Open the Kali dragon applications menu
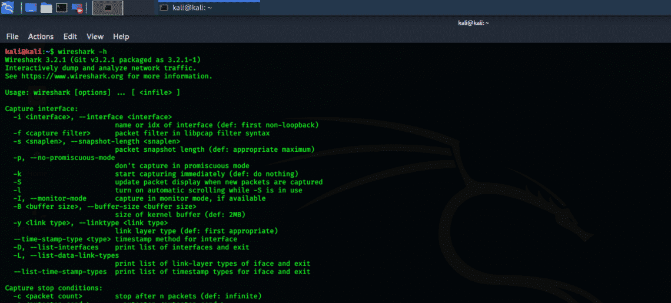The height and width of the screenshot is (303, 671). tap(7, 7)
